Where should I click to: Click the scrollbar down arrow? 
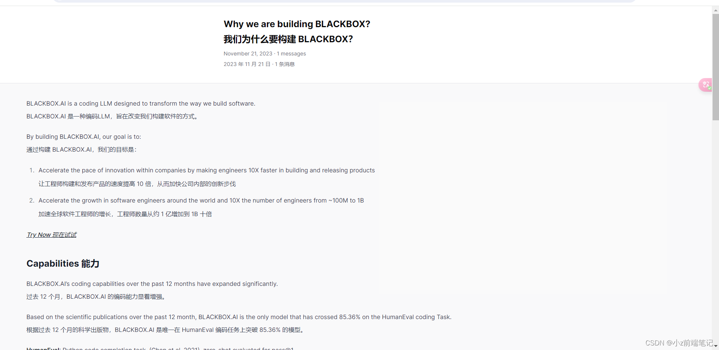tap(716, 346)
